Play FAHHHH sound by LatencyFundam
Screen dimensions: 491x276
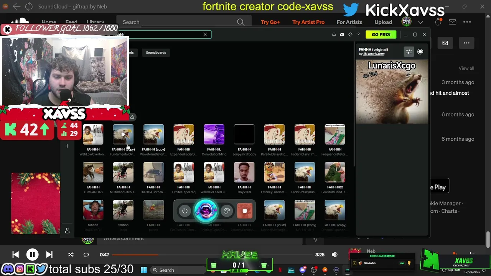274,172
